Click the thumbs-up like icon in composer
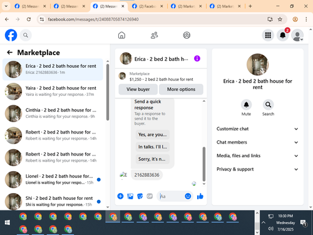The width and height of the screenshot is (313, 235). 200,196
